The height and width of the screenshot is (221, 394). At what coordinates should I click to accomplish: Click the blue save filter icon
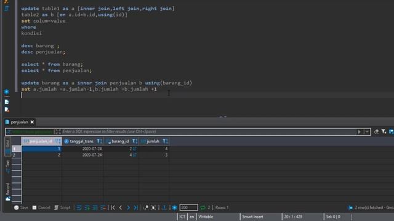click(x=392, y=131)
